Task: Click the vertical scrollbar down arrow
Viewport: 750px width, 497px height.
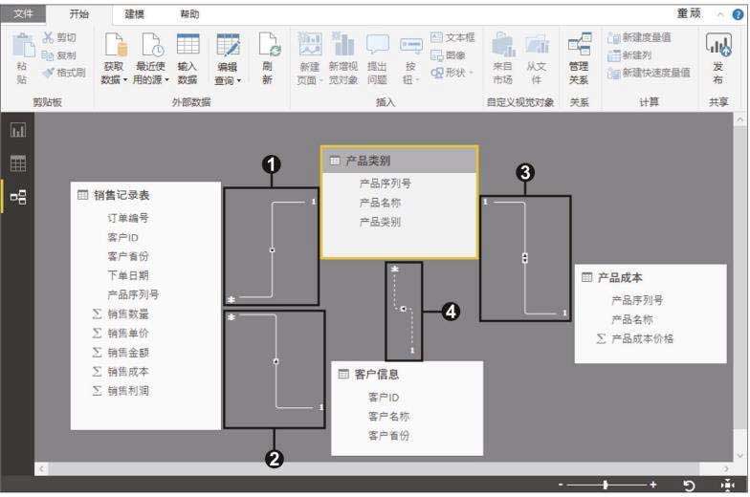Action: pos(740,455)
